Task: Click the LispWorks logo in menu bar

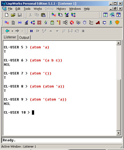Action: click(4, 9)
